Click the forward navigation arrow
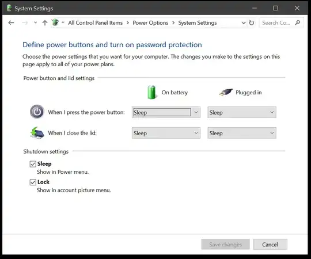This screenshot has height=259, width=311. click(x=25, y=23)
